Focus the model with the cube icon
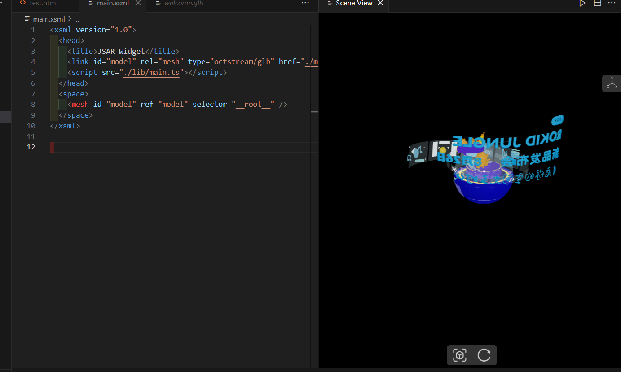This screenshot has height=372, width=621. click(459, 355)
